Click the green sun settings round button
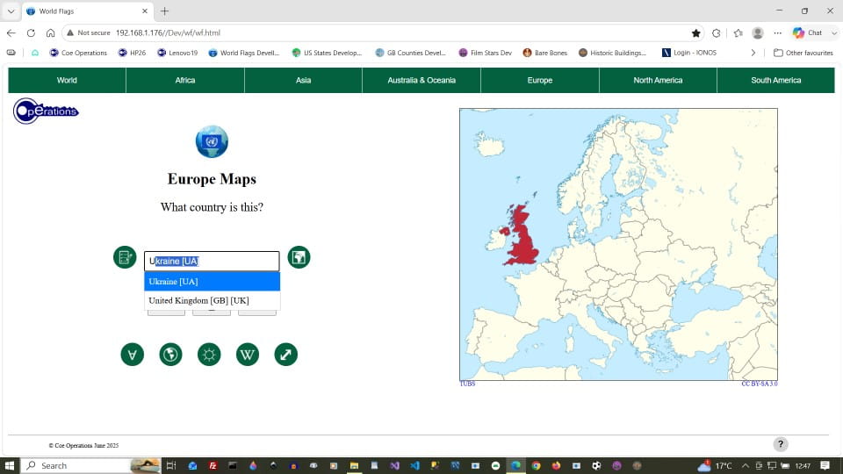This screenshot has width=843, height=474. pyautogui.click(x=209, y=355)
